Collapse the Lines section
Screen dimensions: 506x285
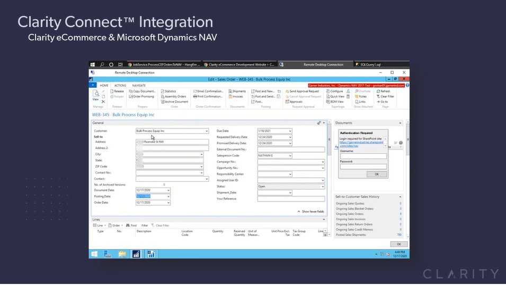click(324, 219)
